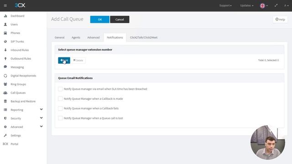Click the 3CX Portal logo icon

5,144
